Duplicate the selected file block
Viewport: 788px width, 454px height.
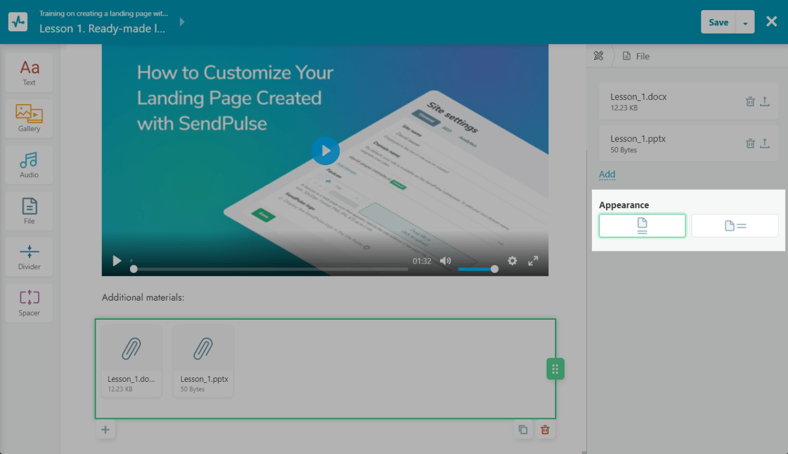click(x=523, y=430)
